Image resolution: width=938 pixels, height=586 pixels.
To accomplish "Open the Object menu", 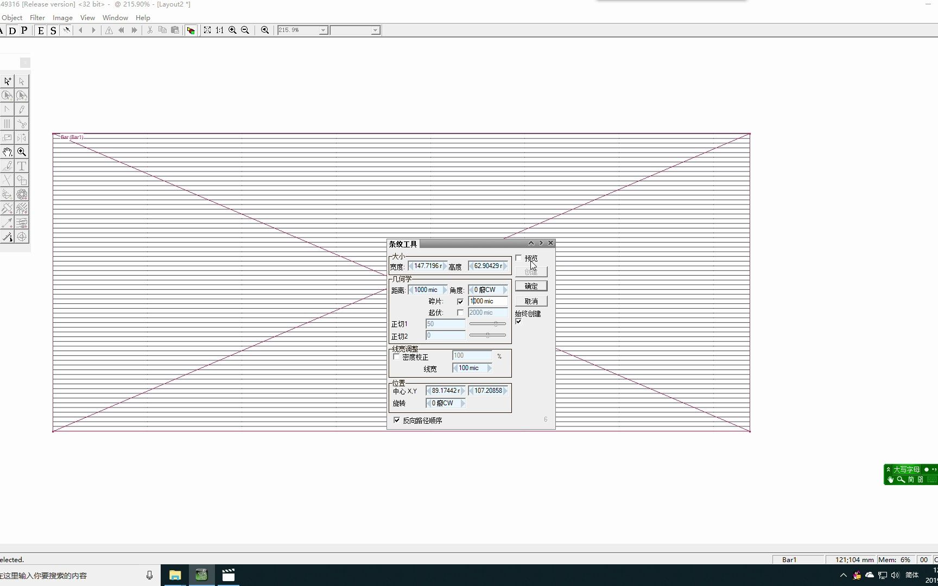I will pos(12,18).
